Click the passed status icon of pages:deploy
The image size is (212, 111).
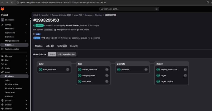click(x=158, y=81)
